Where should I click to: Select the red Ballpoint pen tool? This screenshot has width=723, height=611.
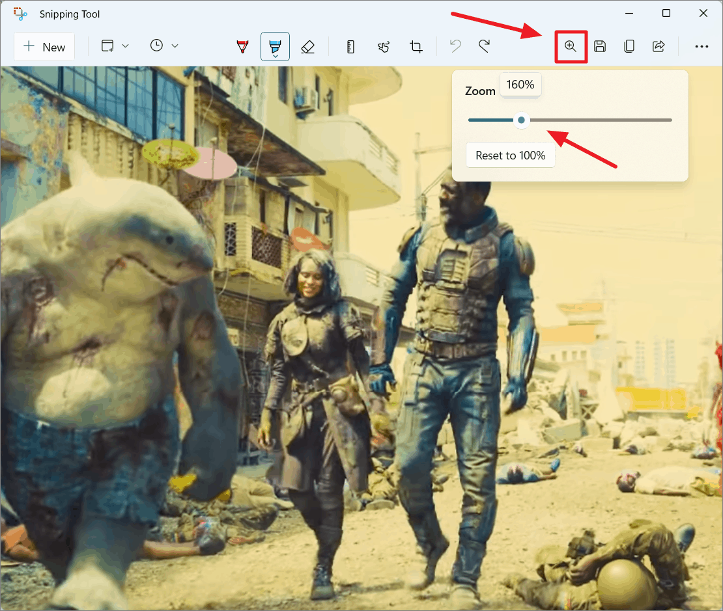(x=242, y=46)
